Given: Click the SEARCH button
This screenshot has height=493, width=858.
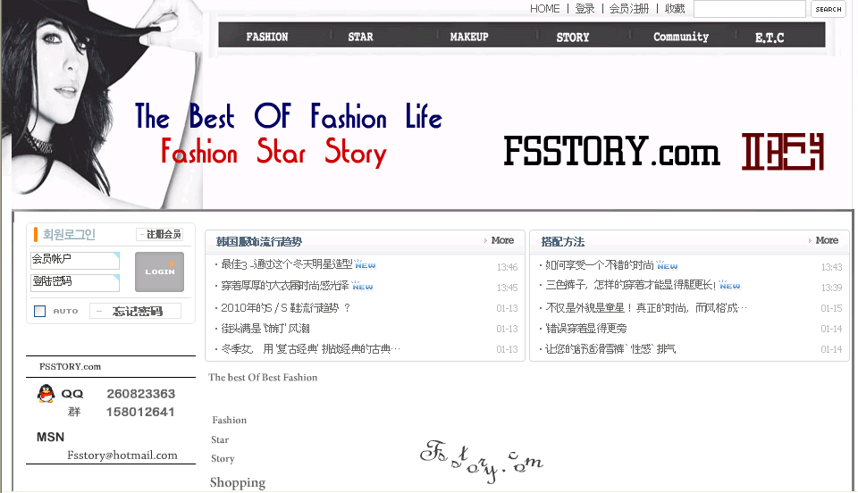Looking at the screenshot, I should (x=828, y=9).
